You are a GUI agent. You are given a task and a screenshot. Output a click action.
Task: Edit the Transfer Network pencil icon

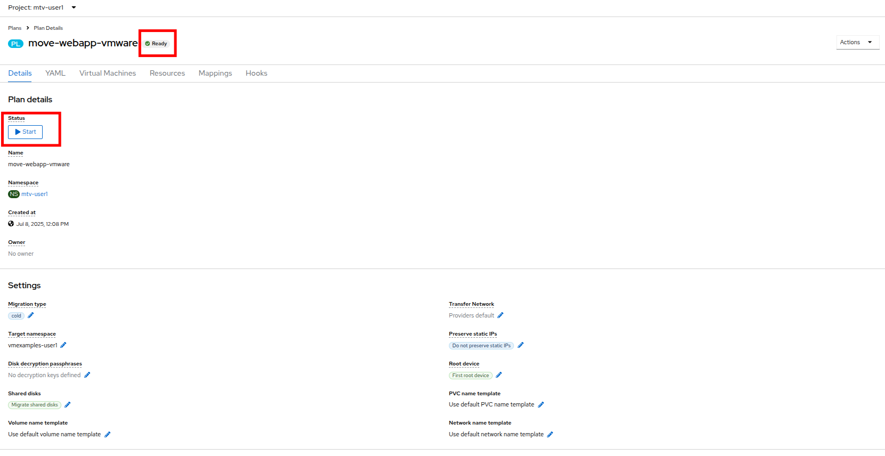(501, 315)
